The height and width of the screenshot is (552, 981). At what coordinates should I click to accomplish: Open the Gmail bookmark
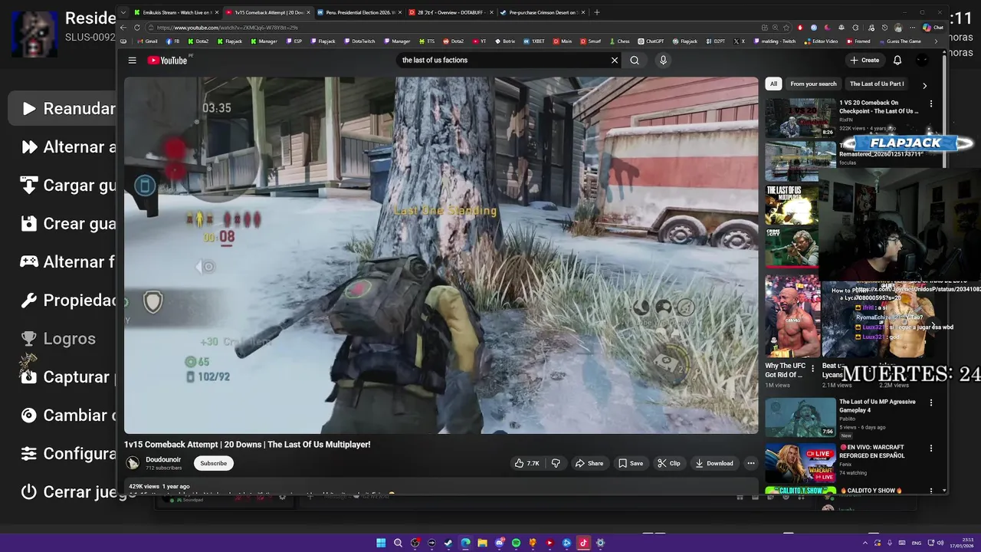(x=147, y=41)
